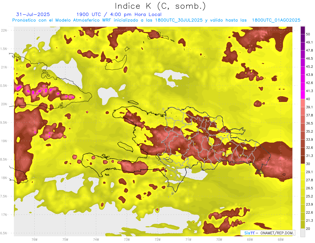Click the 31-Jul-2025 date label
The image size is (315, 243).
pos(33,14)
